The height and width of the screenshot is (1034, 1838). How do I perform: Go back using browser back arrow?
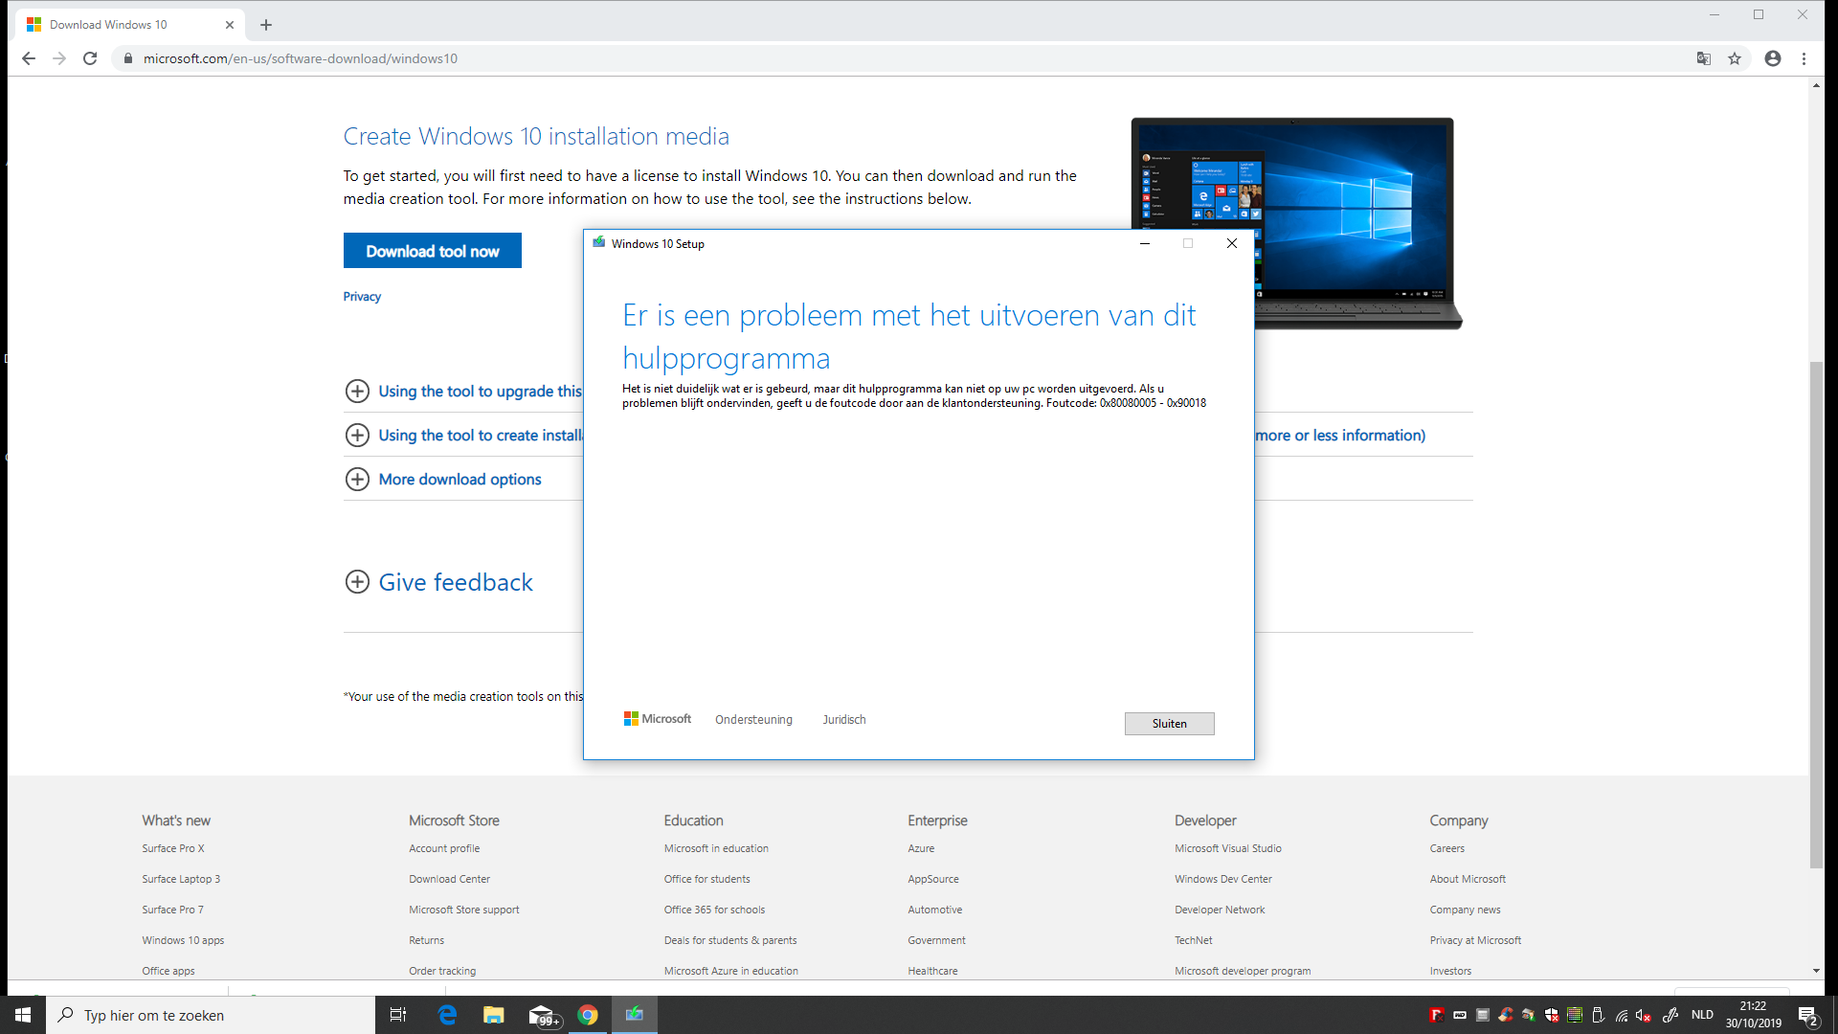[29, 58]
